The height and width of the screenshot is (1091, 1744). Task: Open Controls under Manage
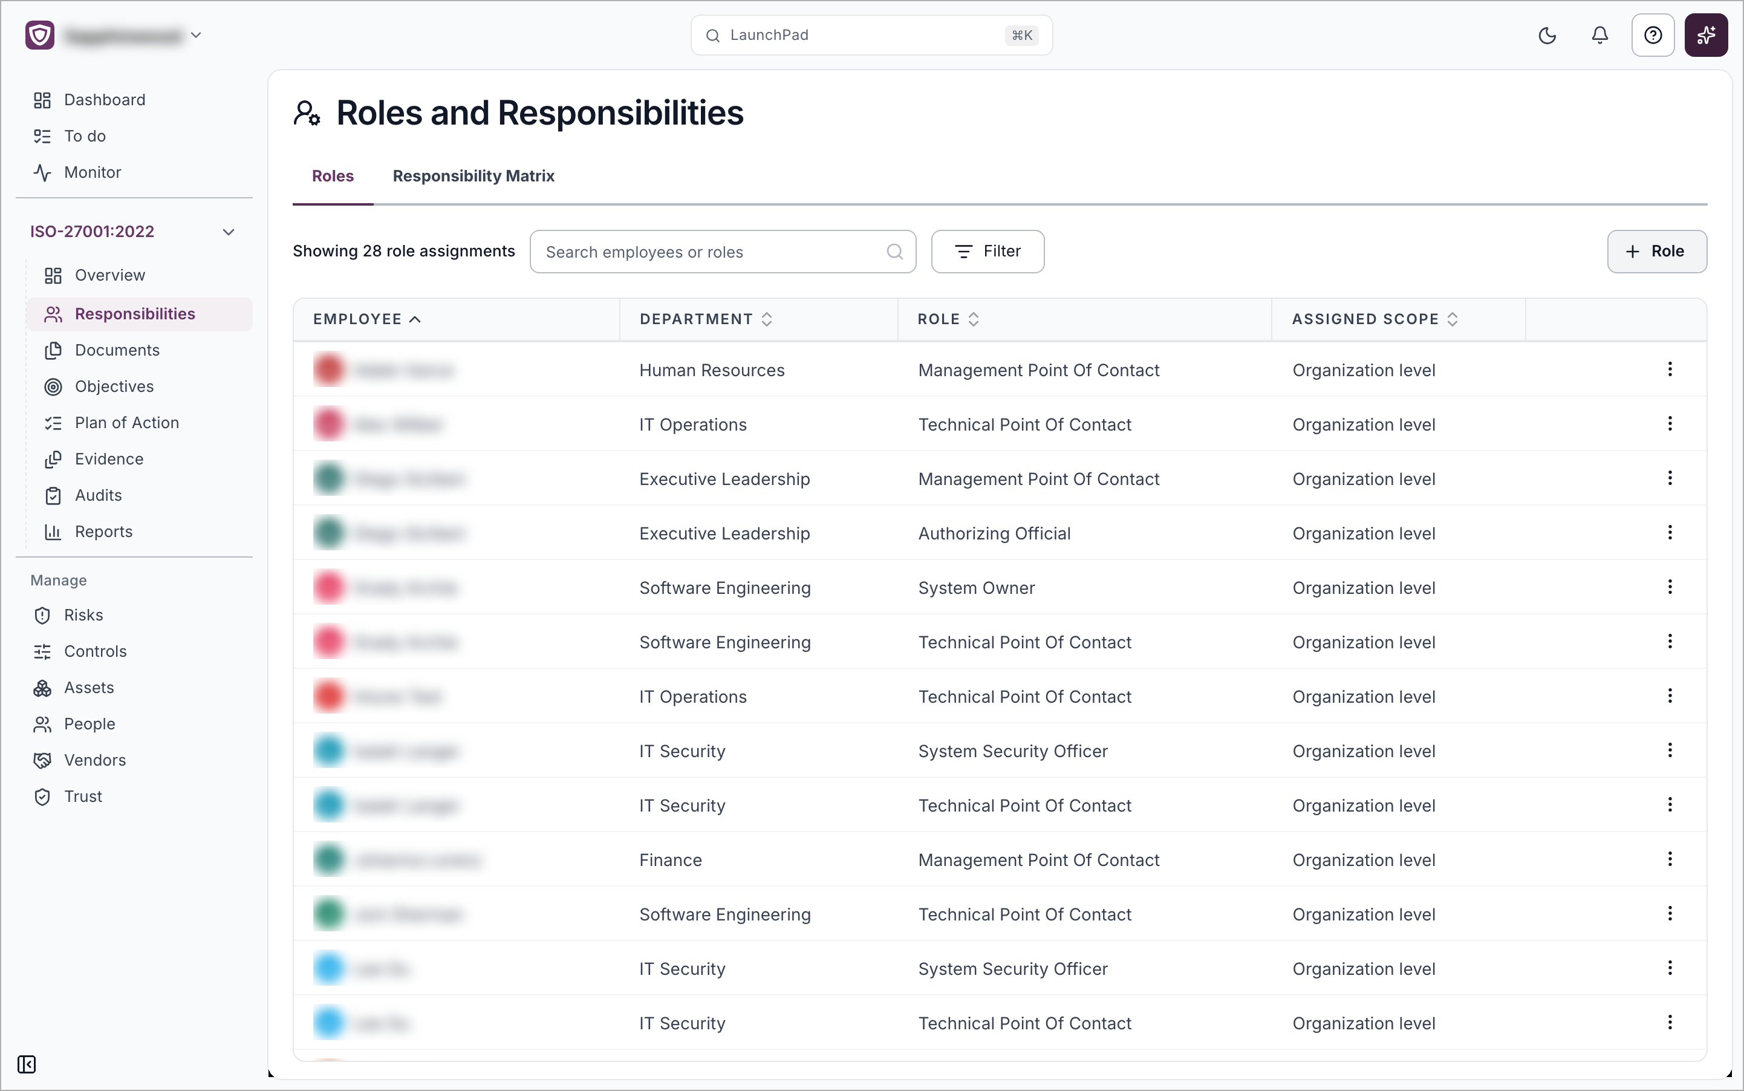80,651
